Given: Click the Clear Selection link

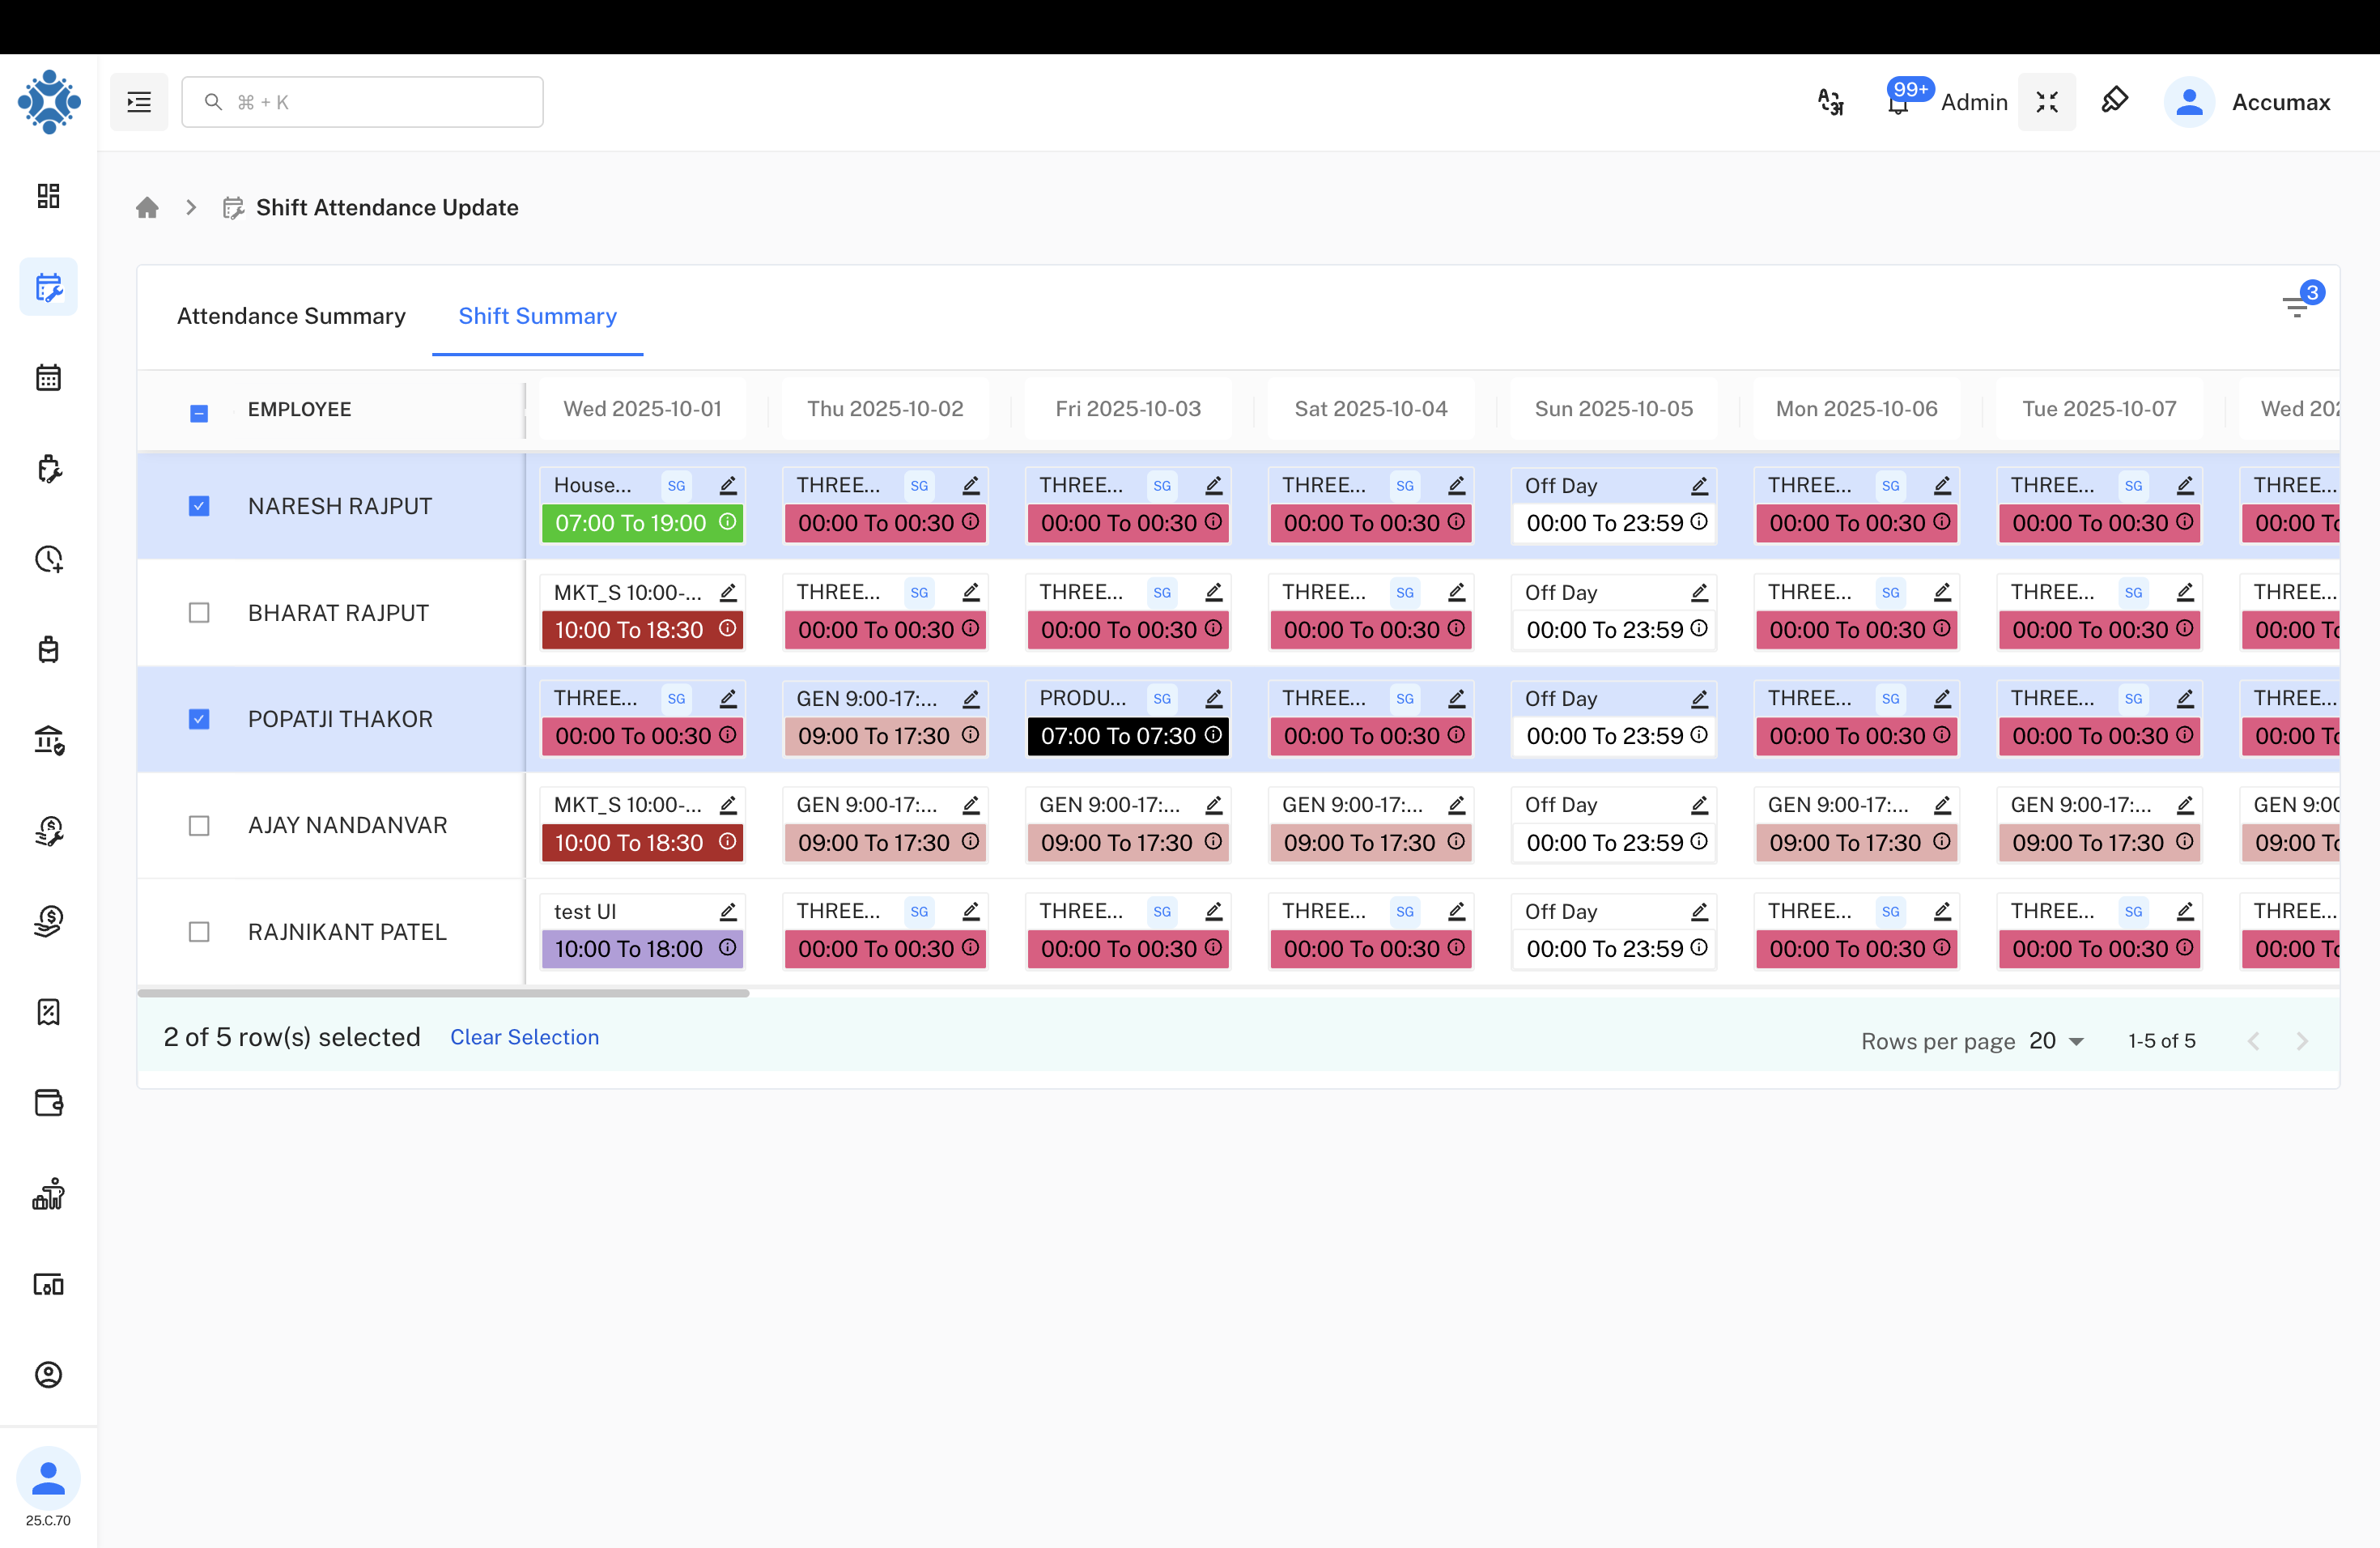Looking at the screenshot, I should coord(524,1037).
